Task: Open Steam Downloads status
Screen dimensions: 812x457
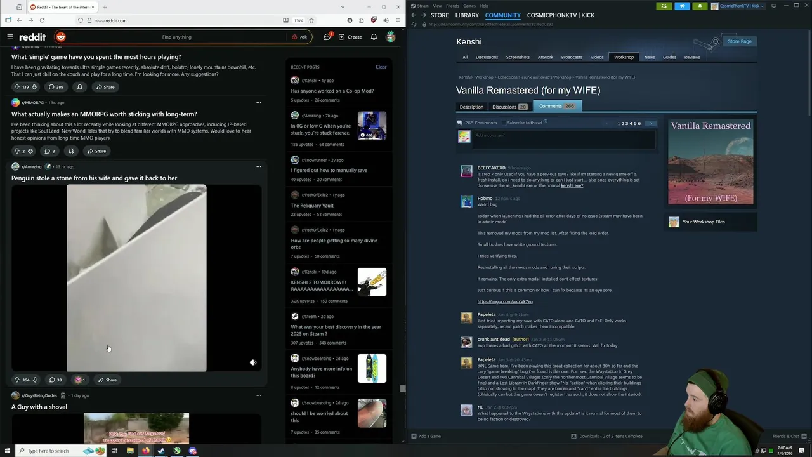Action: (606, 436)
